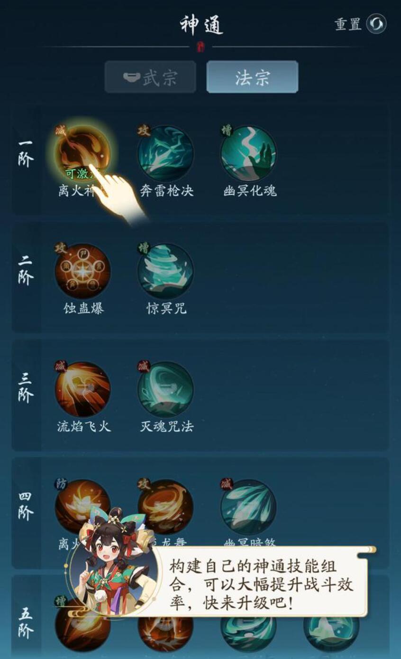Screen dimensions: 401x659
Task: Switch to the 法宗 tab
Action: pos(252,77)
